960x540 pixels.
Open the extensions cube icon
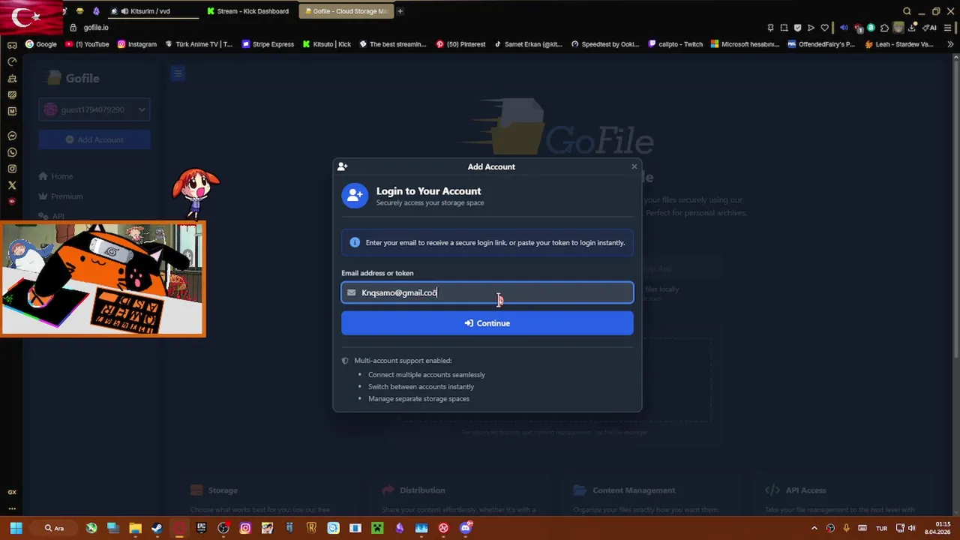(x=884, y=28)
